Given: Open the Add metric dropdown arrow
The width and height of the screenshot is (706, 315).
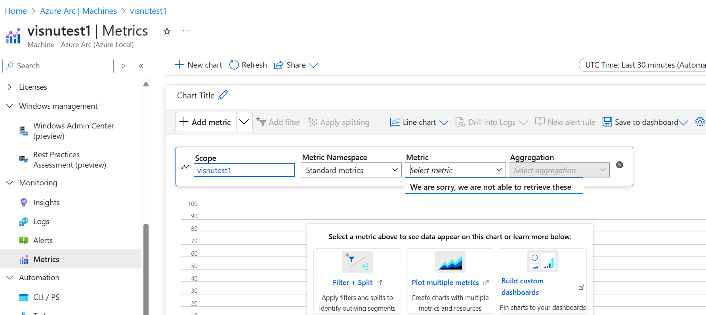Looking at the screenshot, I should pyautogui.click(x=244, y=122).
